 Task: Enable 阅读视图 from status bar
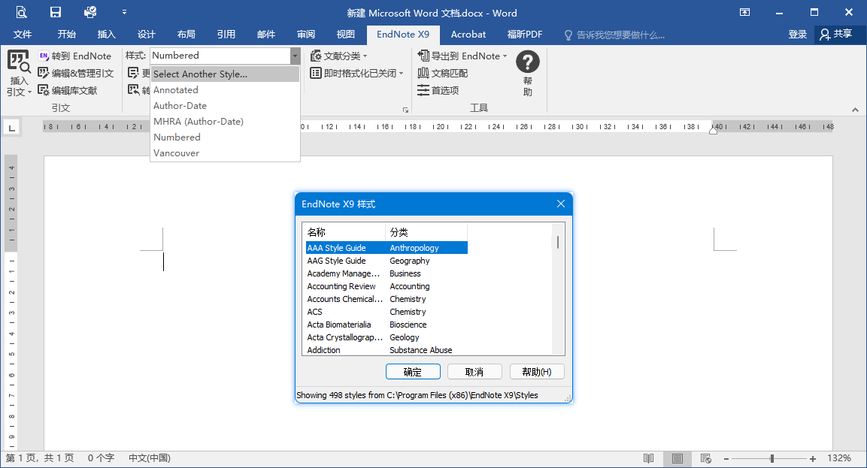click(648, 458)
